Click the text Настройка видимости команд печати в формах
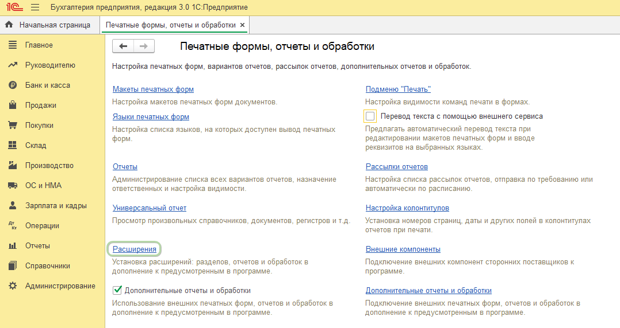 pyautogui.click(x=447, y=101)
